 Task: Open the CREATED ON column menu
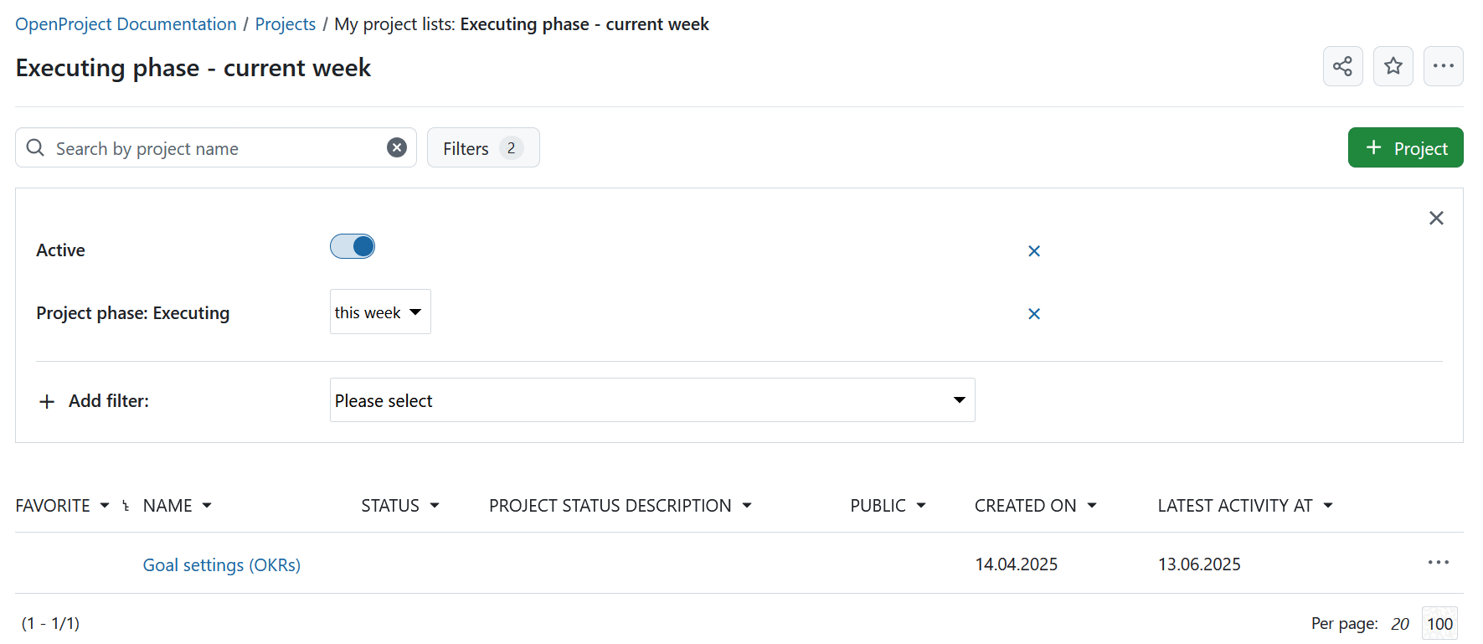(x=1035, y=506)
